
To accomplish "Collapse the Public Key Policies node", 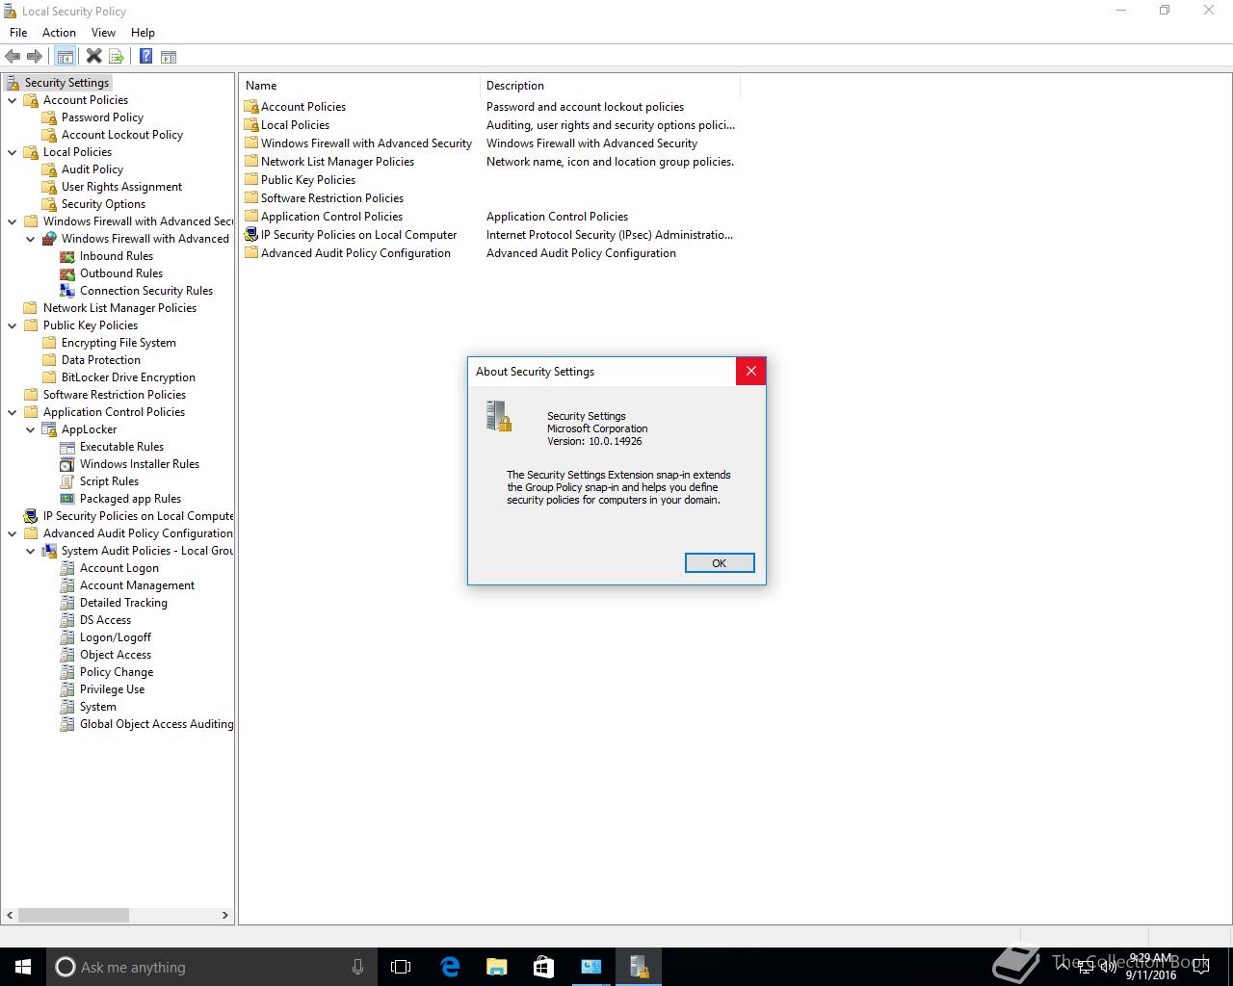I will (x=13, y=325).
